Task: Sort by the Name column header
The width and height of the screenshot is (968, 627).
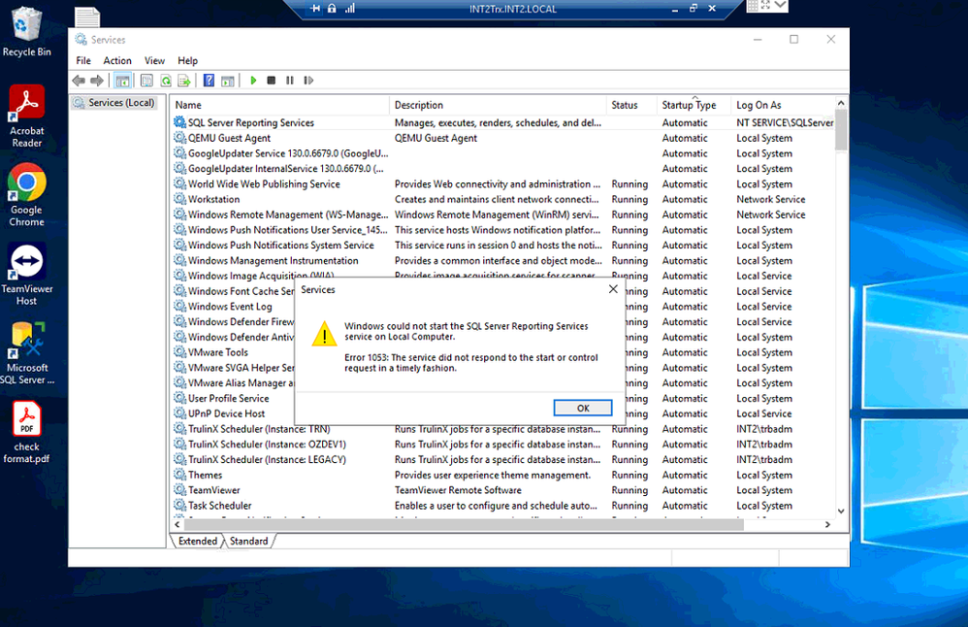Action: [281, 105]
